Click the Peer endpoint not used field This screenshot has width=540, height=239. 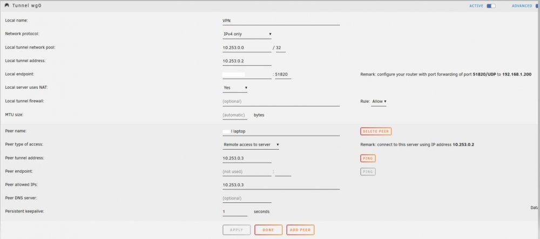[x=247, y=172]
